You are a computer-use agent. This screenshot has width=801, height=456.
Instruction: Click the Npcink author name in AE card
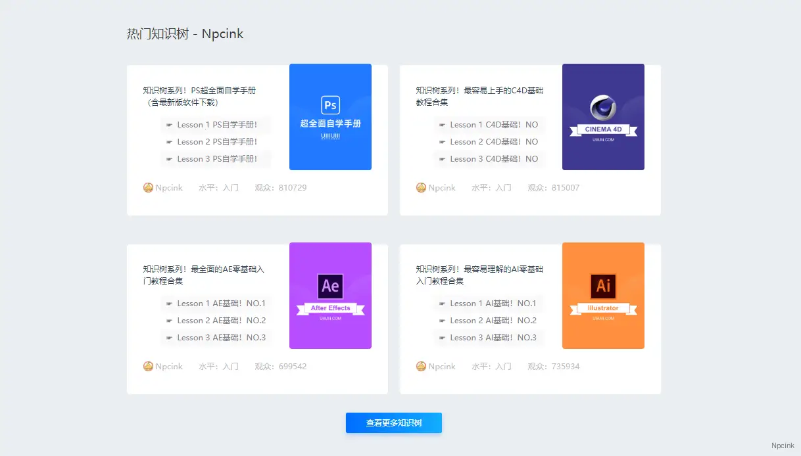tap(169, 367)
